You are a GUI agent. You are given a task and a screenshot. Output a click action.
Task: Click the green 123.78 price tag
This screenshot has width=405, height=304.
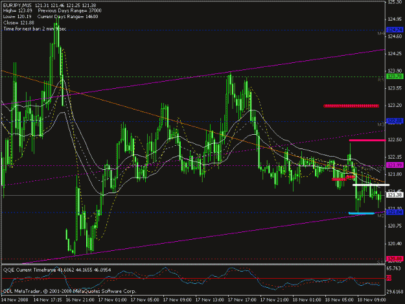pyautogui.click(x=395, y=76)
